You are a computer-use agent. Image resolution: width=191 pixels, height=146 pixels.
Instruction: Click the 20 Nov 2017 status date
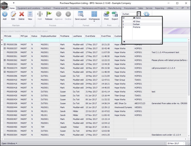(x=173, y=144)
